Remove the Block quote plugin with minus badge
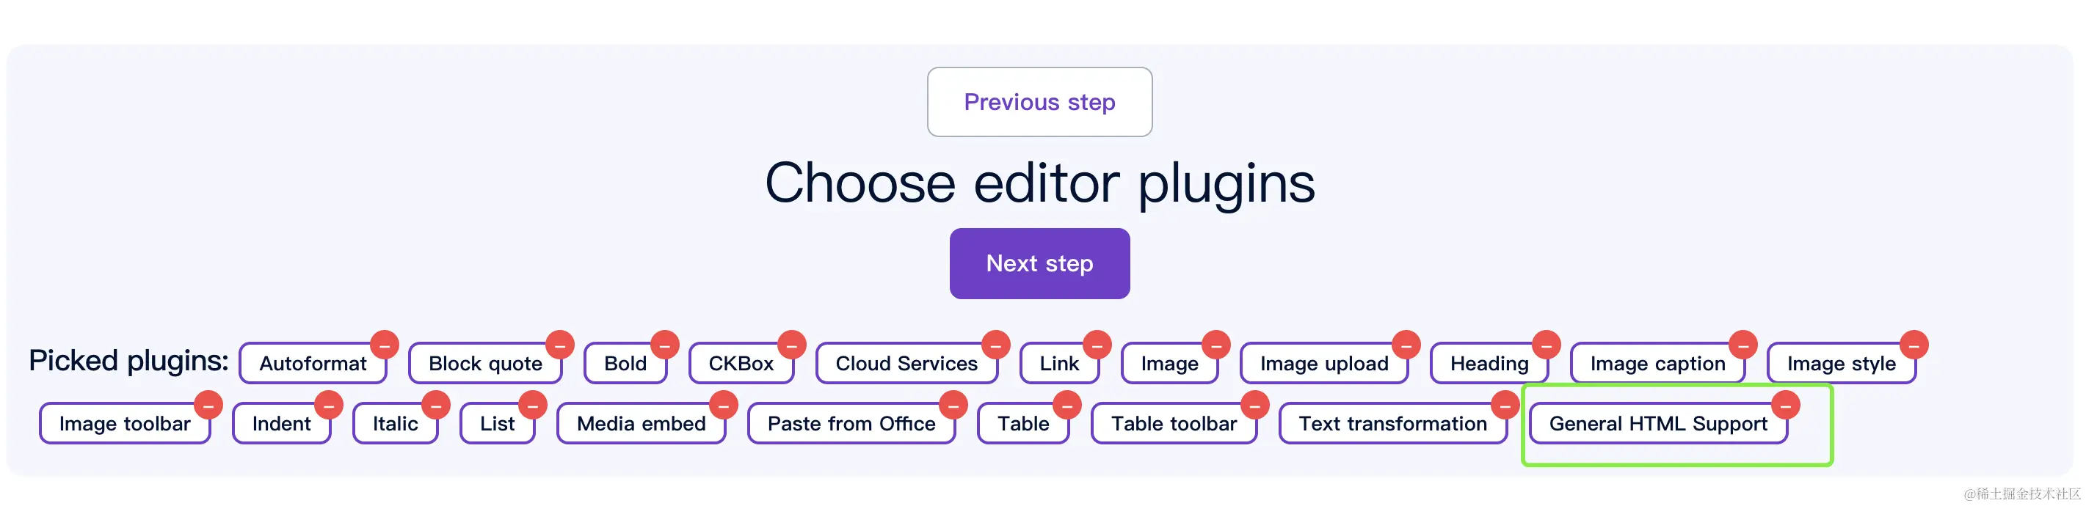Image resolution: width=2086 pixels, height=506 pixels. [559, 345]
